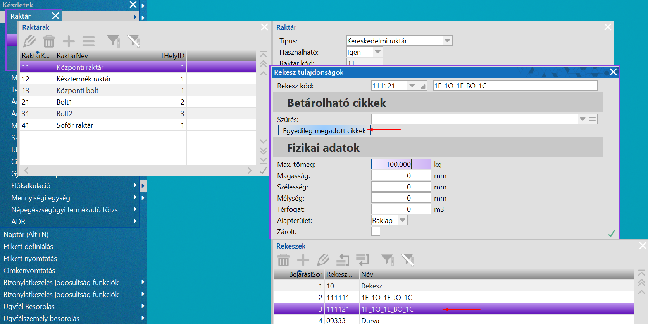This screenshot has width=648, height=324.
Task: Delete compartment with Rekeszek trash icon
Action: pos(283,260)
